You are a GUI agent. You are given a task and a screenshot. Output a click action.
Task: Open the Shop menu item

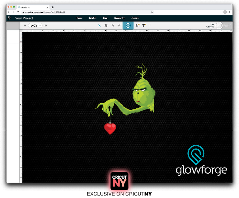click(x=105, y=18)
